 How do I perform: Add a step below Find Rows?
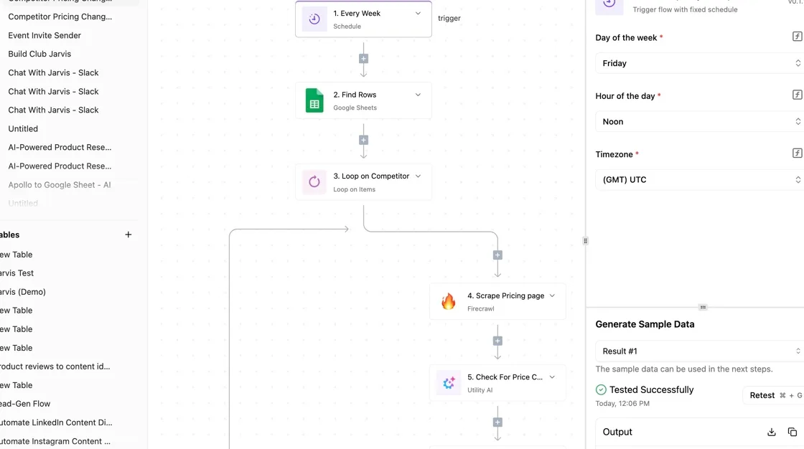point(363,140)
